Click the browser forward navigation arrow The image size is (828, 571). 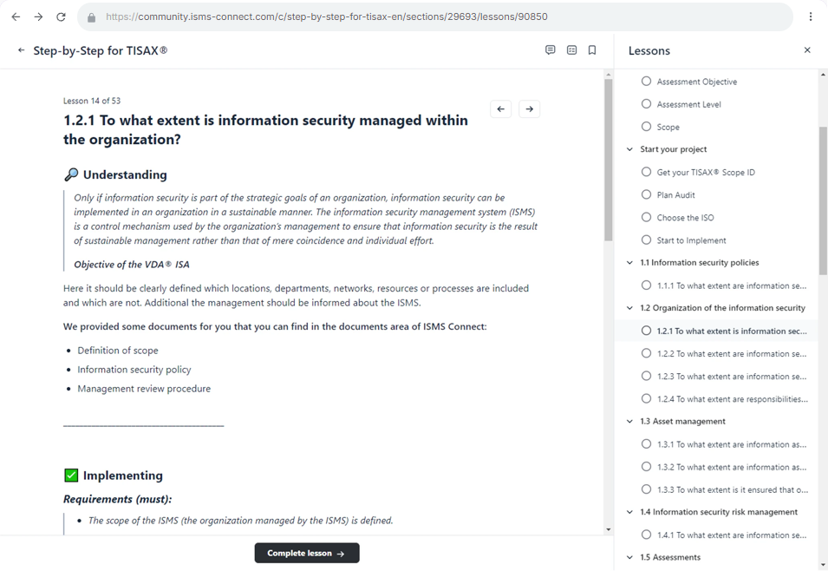pos(37,16)
